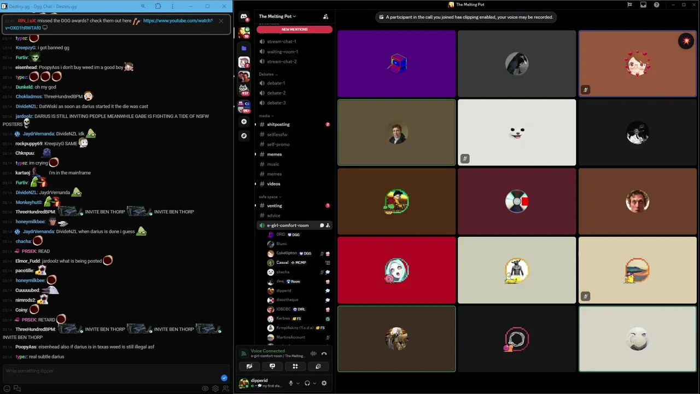The image size is (700, 394).
Task: Click Add a Server plus icon
Action: tap(244, 121)
